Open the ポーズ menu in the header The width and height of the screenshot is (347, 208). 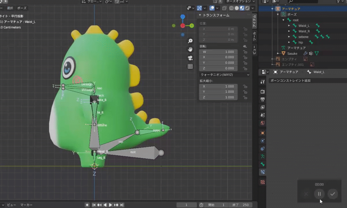click(22, 8)
